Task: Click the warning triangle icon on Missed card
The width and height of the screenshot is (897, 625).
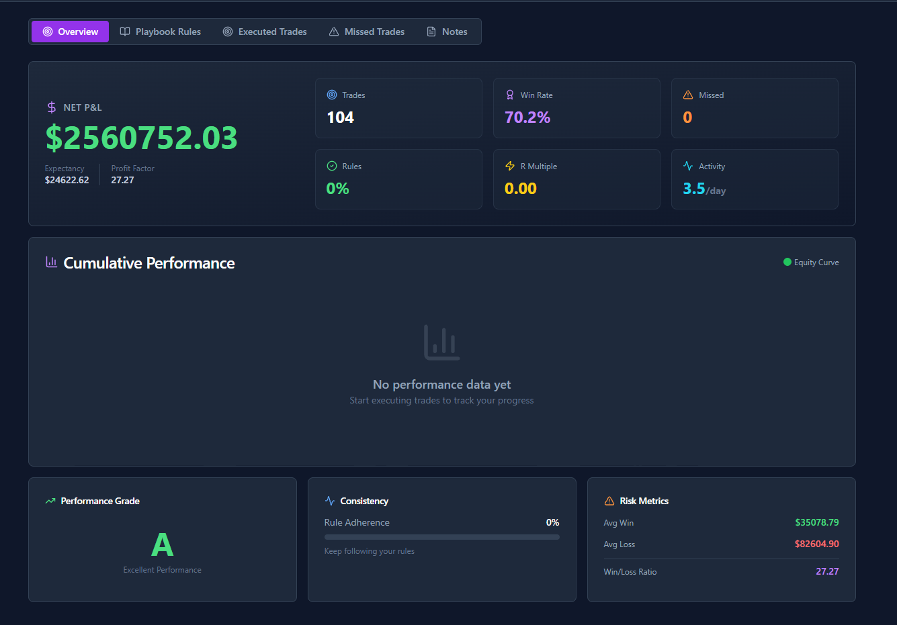Action: (688, 95)
